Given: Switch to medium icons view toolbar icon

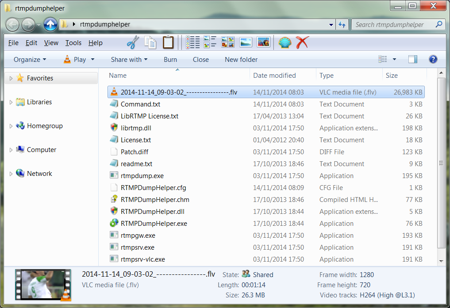Looking at the screenshot, I should (228, 42).
